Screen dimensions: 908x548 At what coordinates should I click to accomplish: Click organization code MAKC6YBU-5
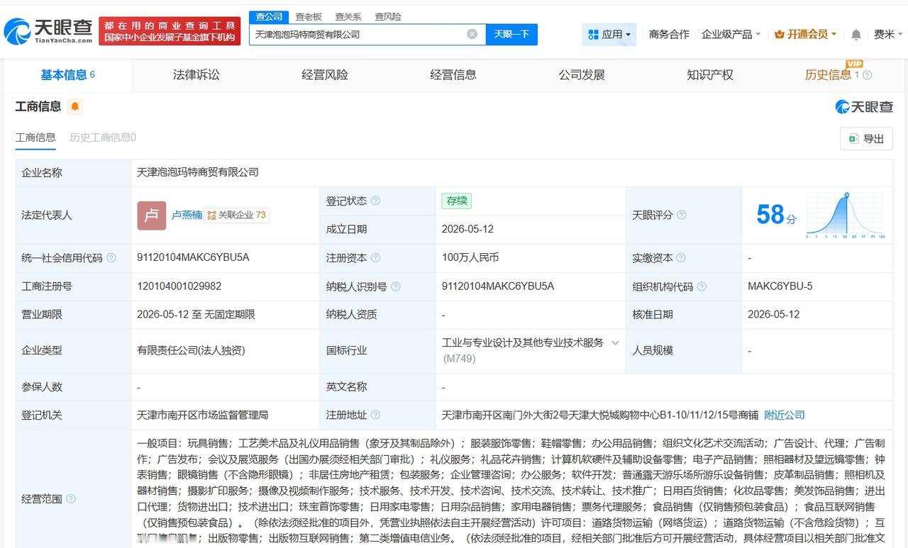(780, 286)
